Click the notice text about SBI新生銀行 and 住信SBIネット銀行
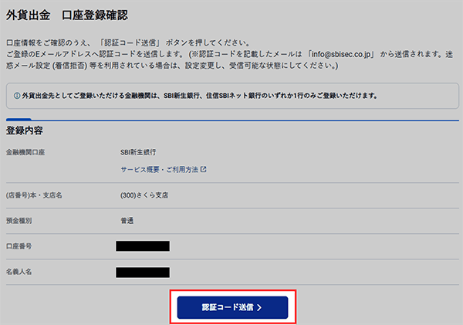This screenshot has width=463, height=325. (x=201, y=96)
